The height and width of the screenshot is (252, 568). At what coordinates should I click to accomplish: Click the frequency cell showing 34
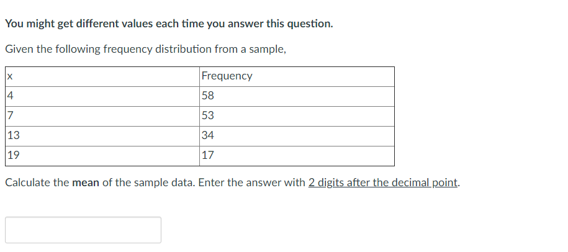(297, 137)
